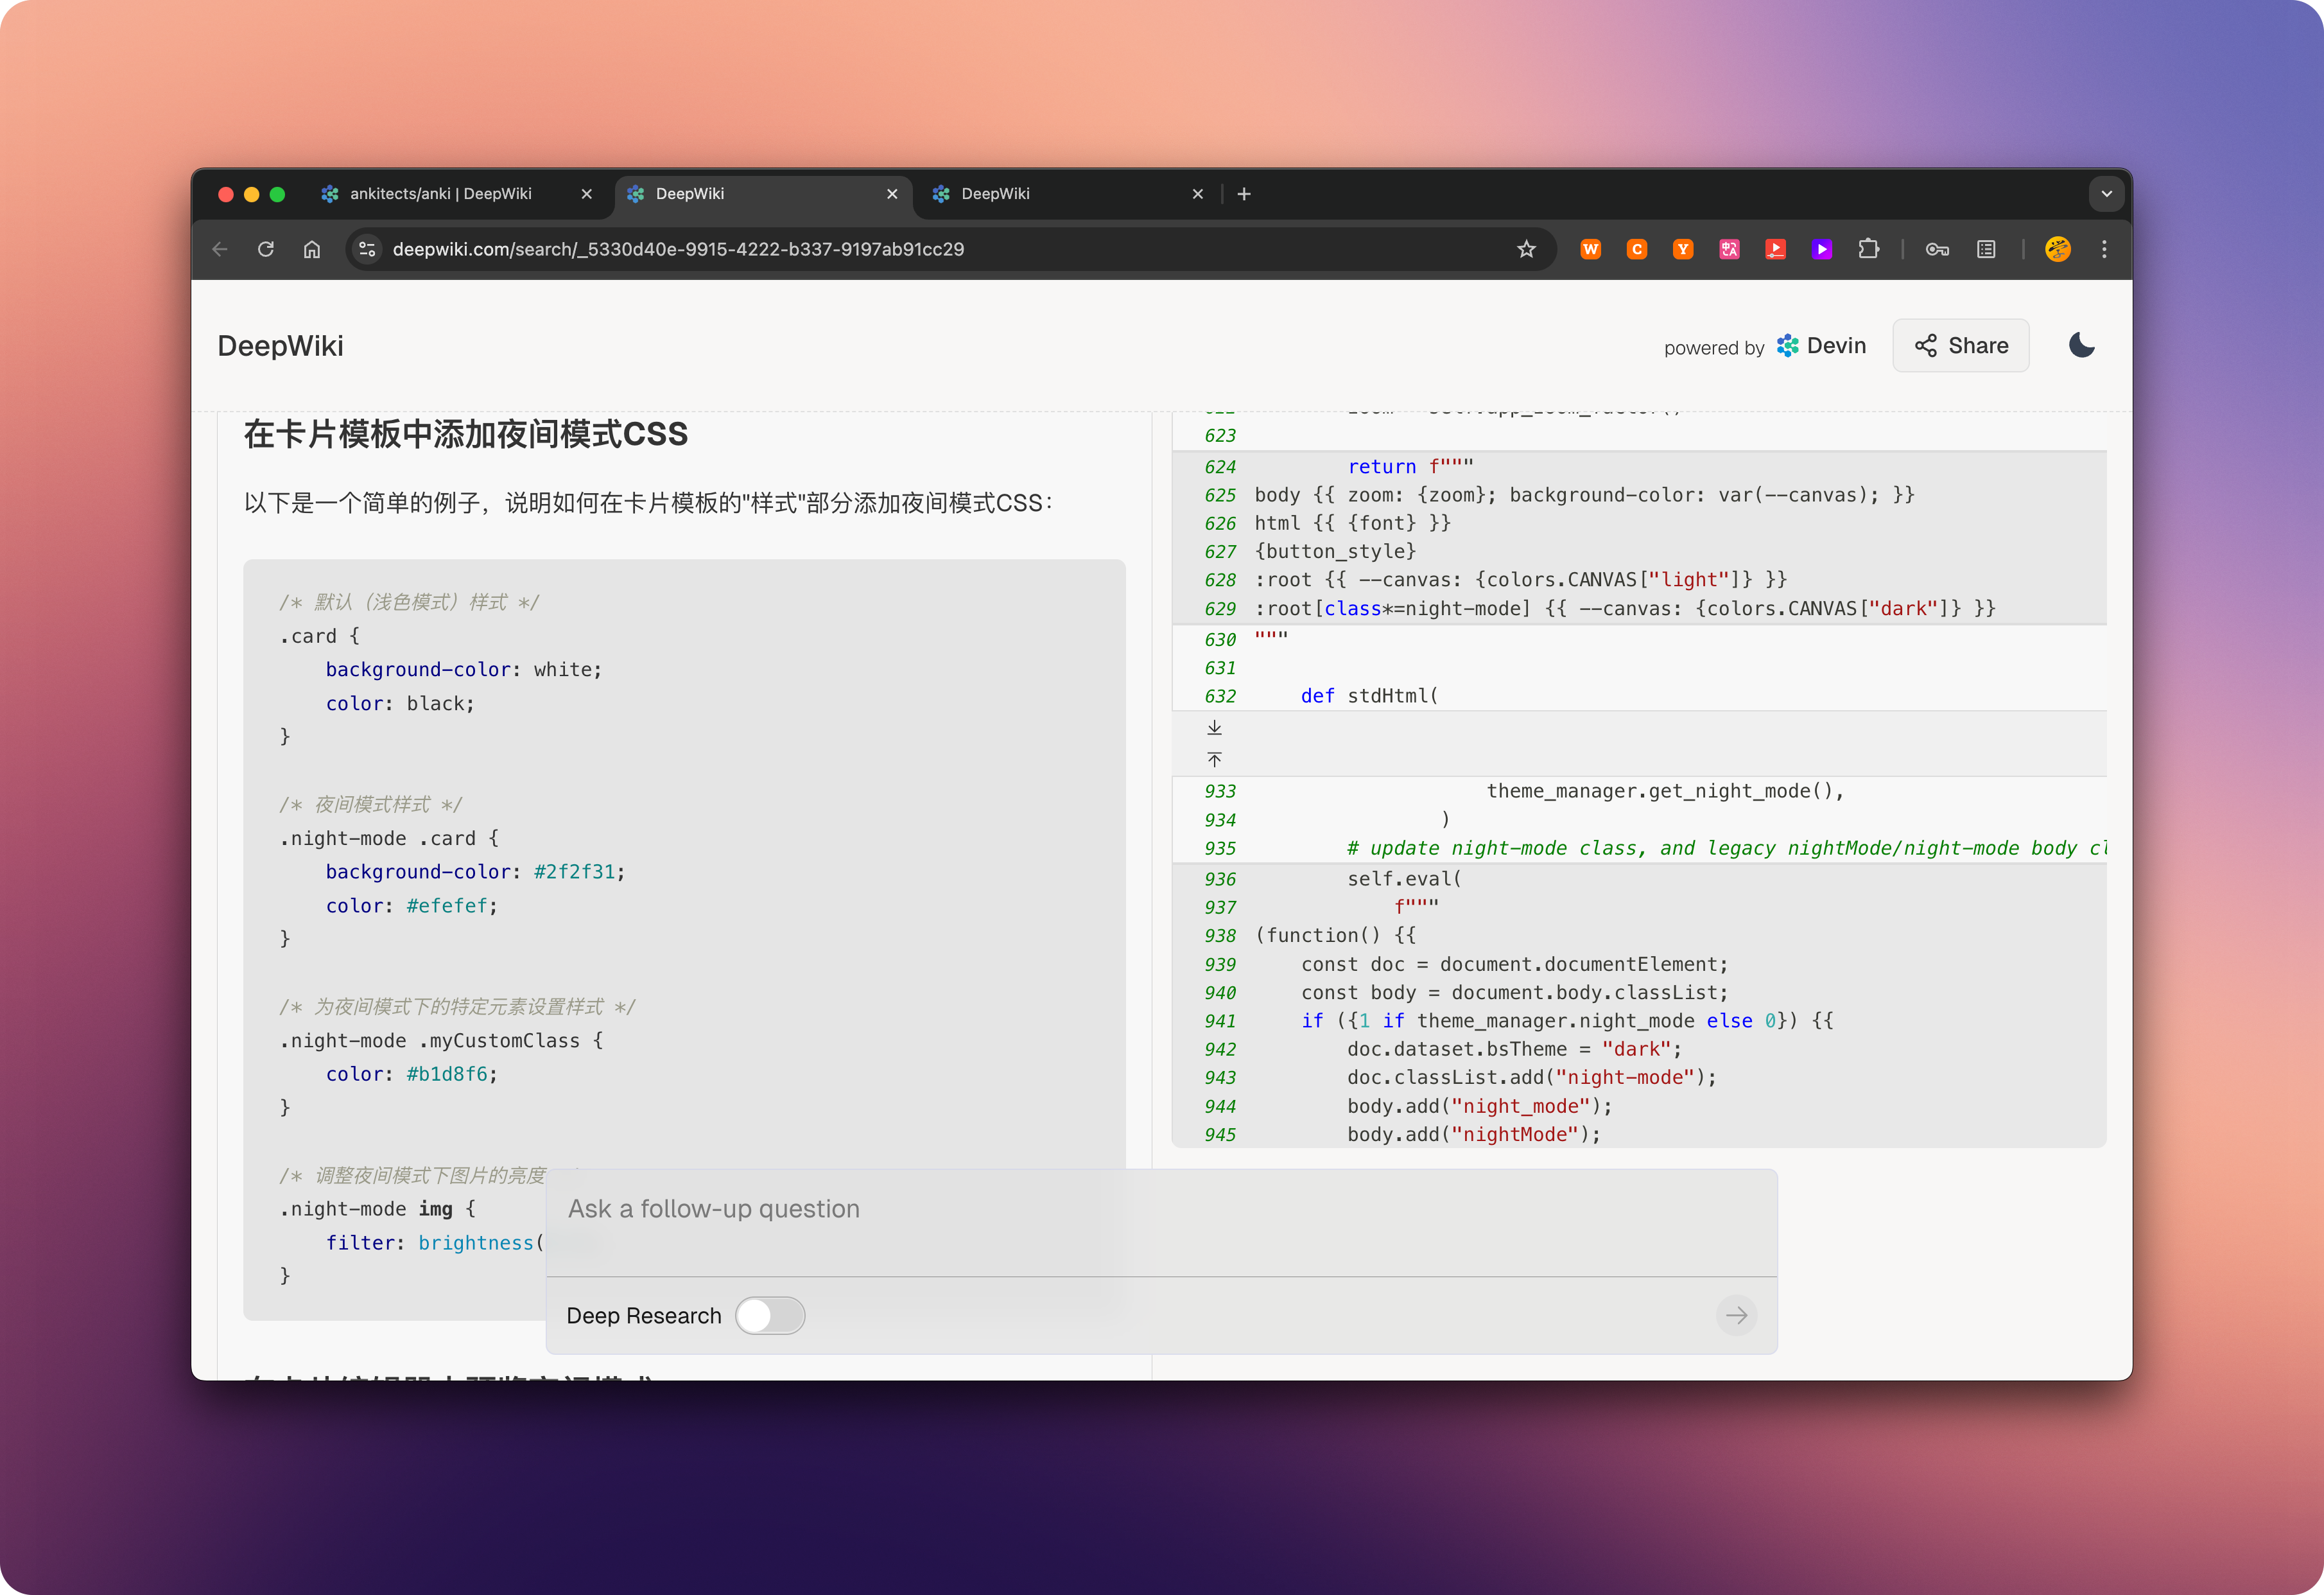
Task: Click the heading 在卡片模板中添加夜间模式CSS
Action: tap(466, 434)
